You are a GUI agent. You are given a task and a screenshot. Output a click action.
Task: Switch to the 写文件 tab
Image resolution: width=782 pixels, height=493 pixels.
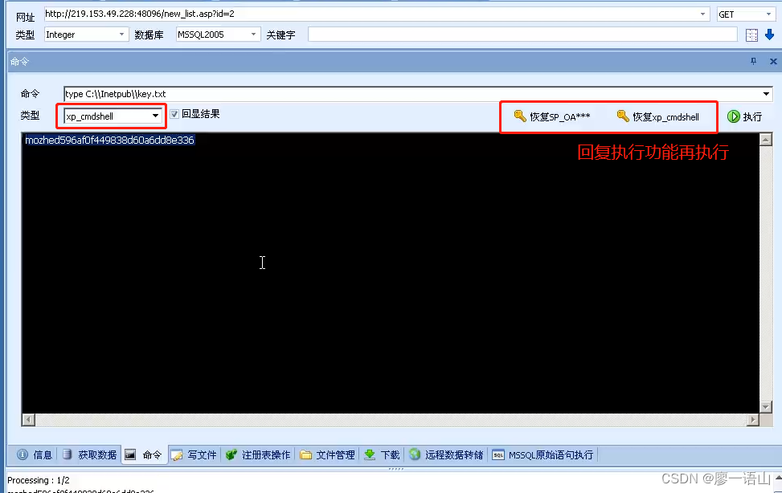(x=194, y=454)
